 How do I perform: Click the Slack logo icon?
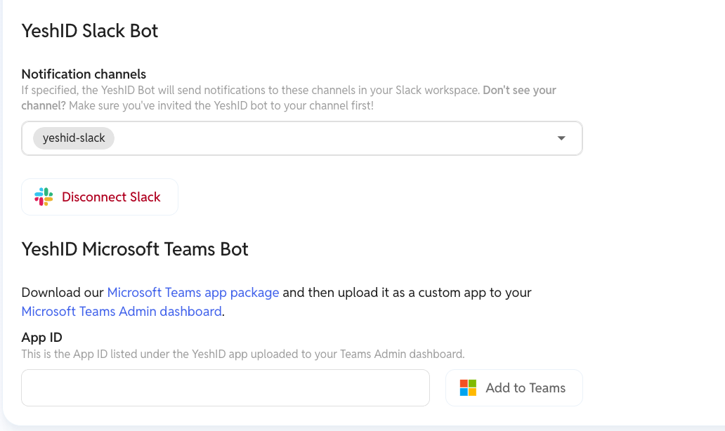click(44, 197)
